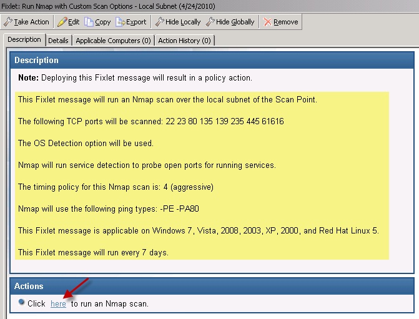Click the Copy pages icon

(x=89, y=22)
